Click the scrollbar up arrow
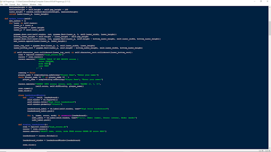 [x=270, y=7]
